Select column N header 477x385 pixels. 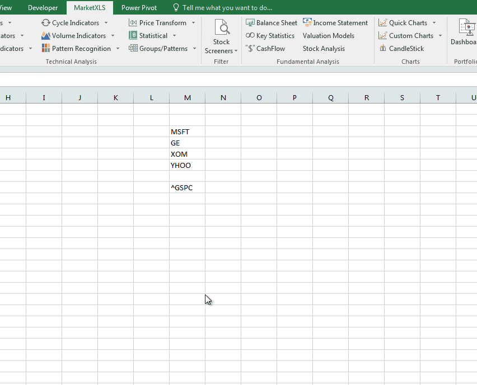coord(223,97)
